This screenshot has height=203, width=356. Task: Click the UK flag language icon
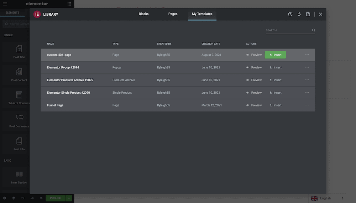(314, 198)
